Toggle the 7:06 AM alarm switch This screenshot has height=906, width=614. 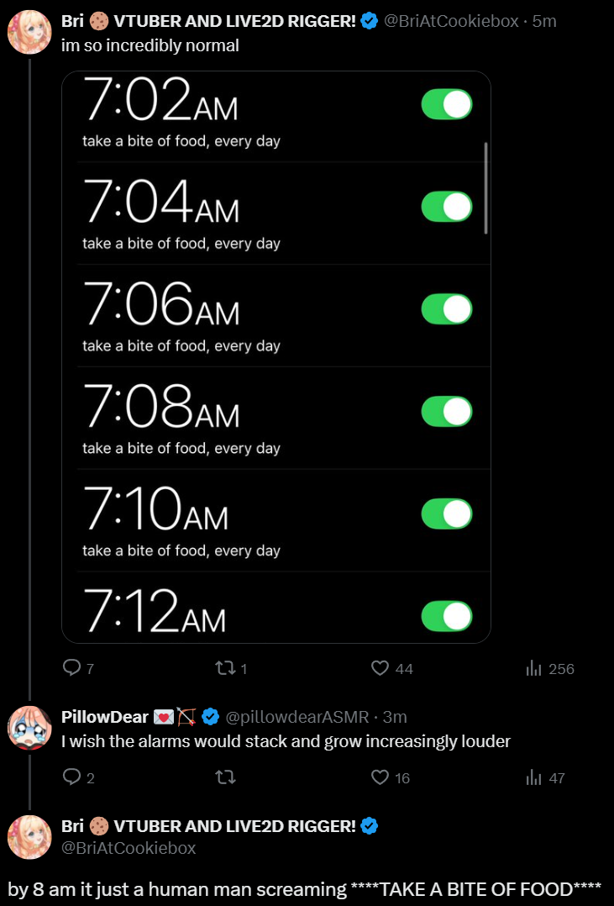[x=447, y=309]
